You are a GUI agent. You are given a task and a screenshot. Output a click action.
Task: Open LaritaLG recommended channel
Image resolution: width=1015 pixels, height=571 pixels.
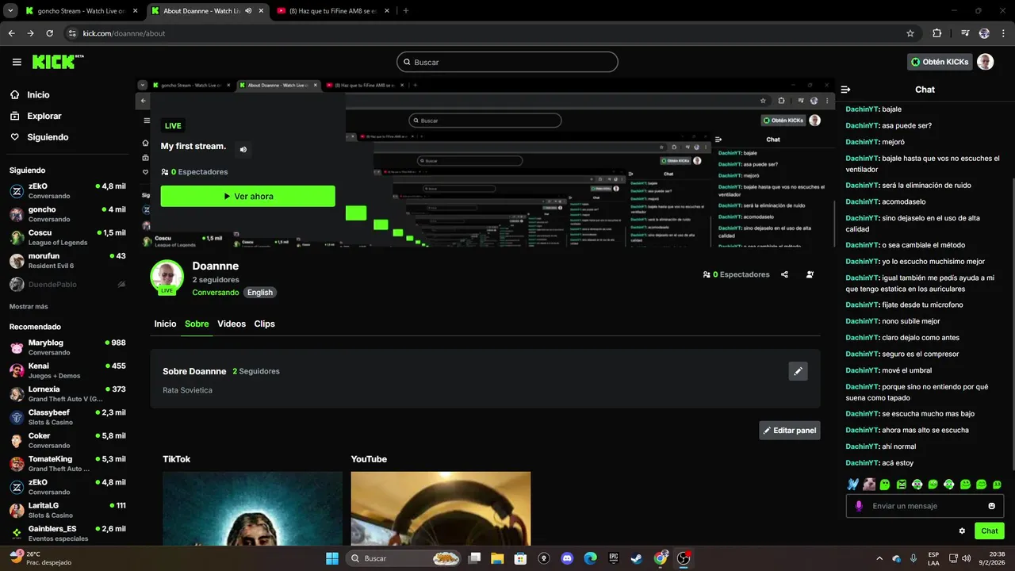pyautogui.click(x=67, y=510)
